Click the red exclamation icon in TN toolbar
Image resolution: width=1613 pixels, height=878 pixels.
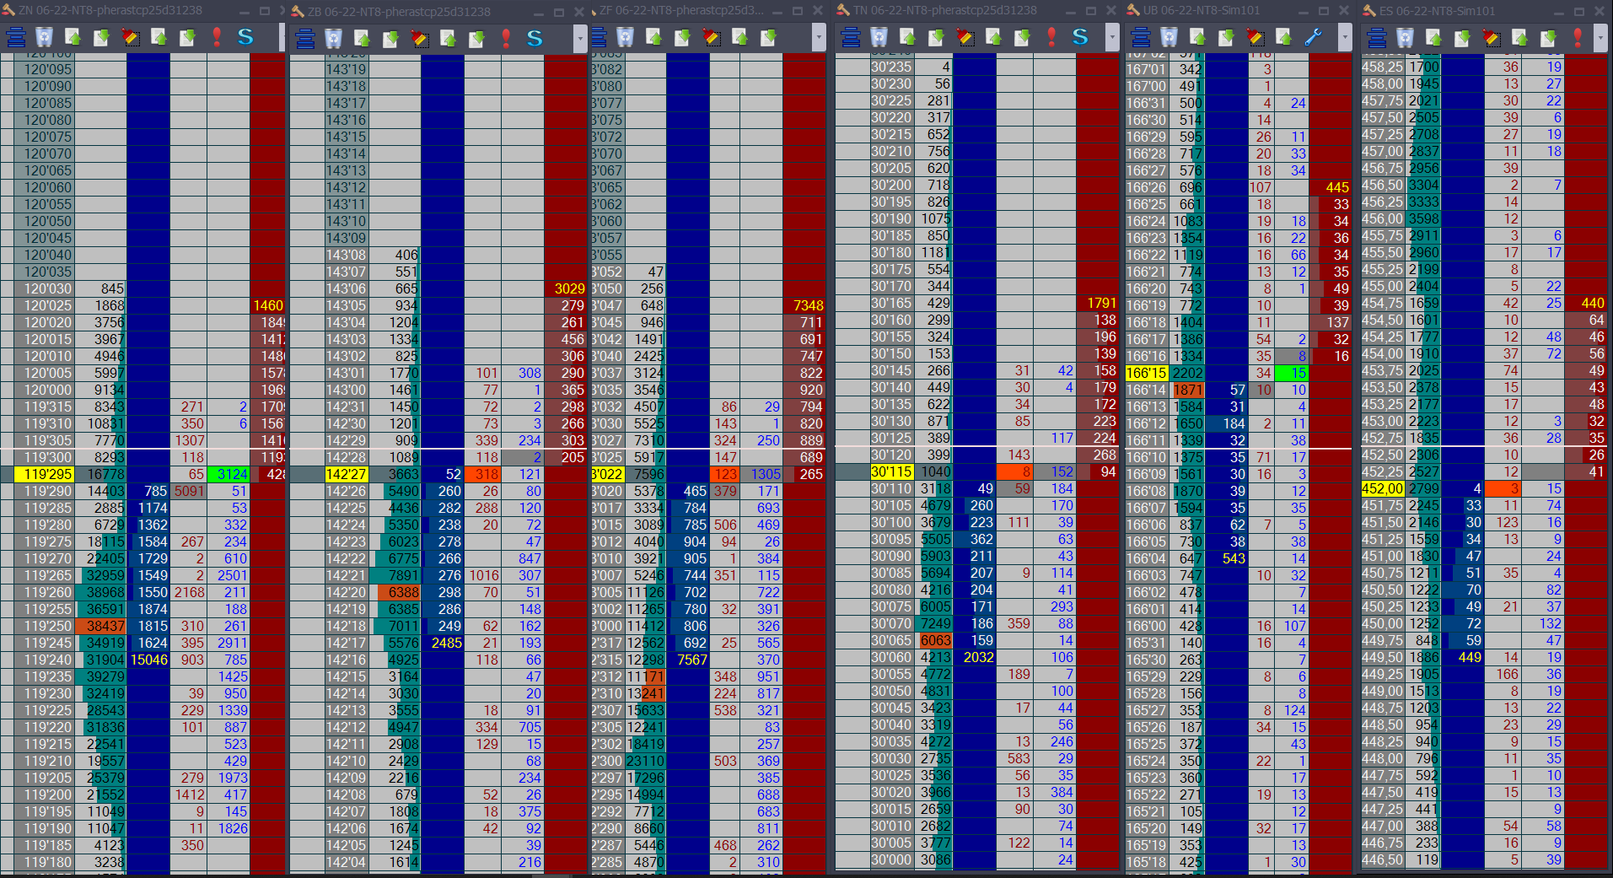[1051, 38]
